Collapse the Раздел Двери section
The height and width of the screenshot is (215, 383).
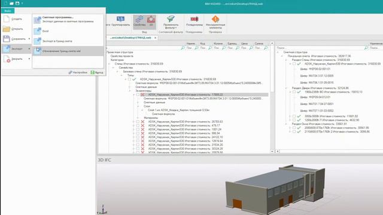[286, 88]
